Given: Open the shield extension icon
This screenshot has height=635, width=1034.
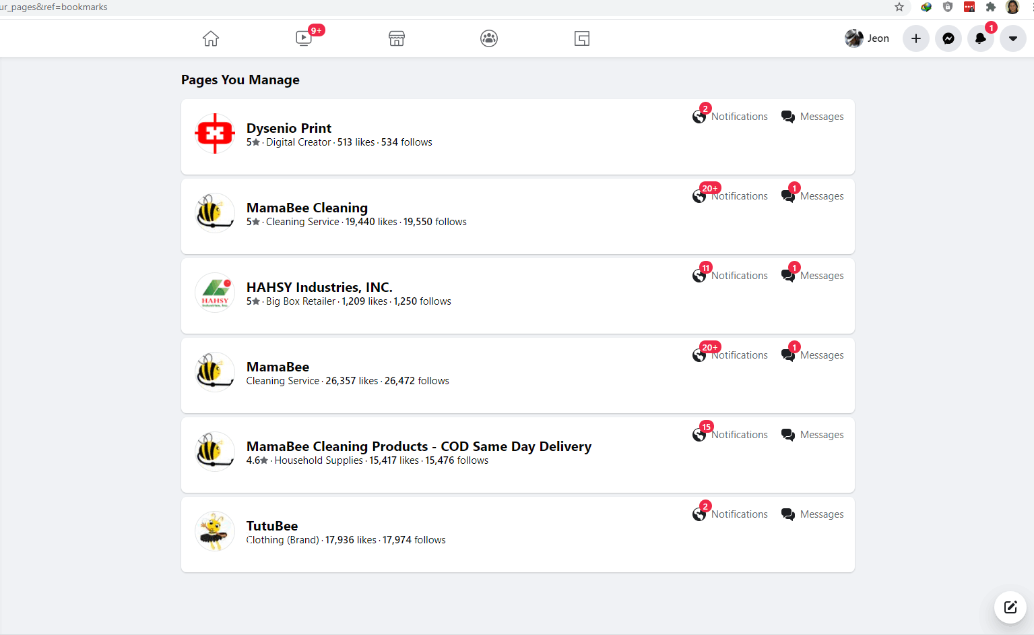Looking at the screenshot, I should (948, 7).
